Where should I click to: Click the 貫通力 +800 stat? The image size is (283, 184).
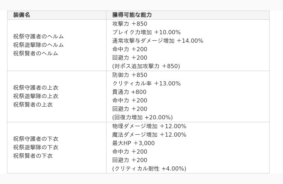(129, 92)
